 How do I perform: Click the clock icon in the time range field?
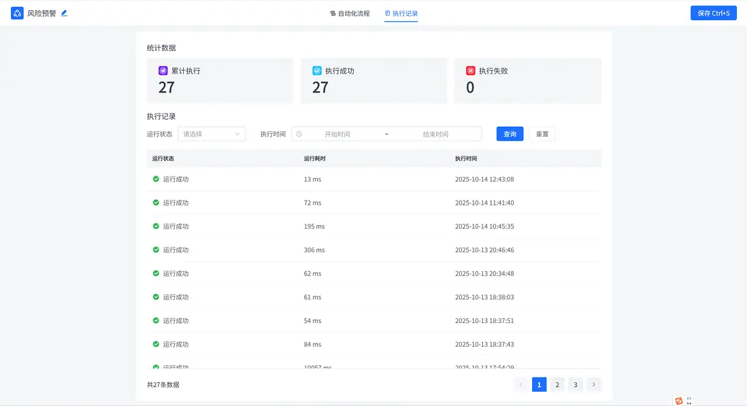(x=299, y=134)
